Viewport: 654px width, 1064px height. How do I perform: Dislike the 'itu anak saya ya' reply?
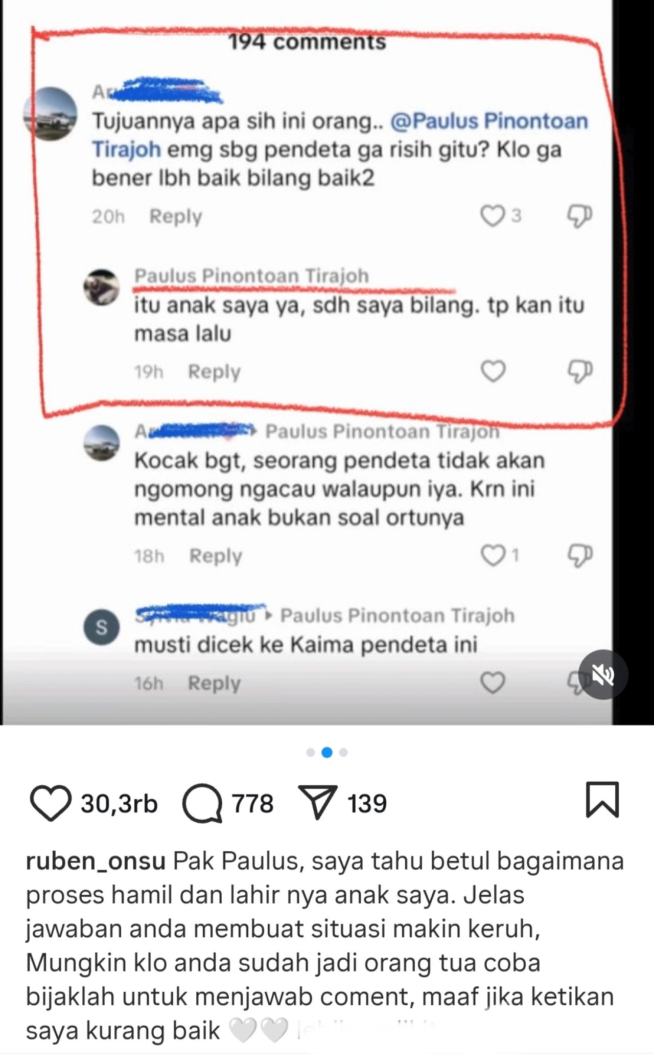click(580, 371)
